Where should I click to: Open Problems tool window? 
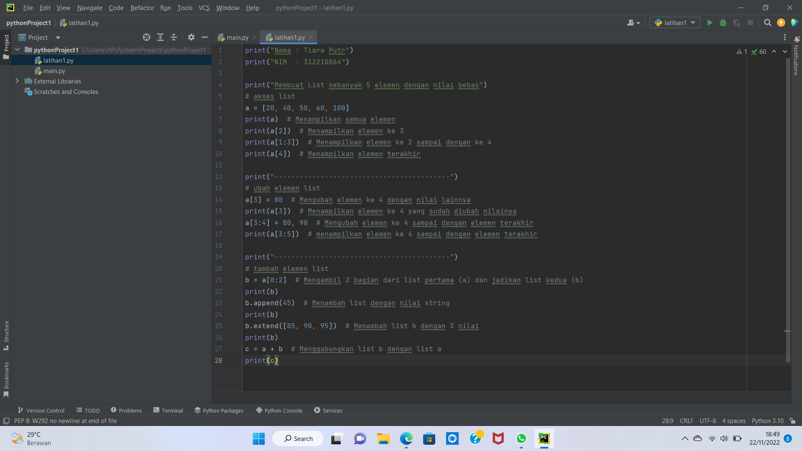pyautogui.click(x=126, y=410)
